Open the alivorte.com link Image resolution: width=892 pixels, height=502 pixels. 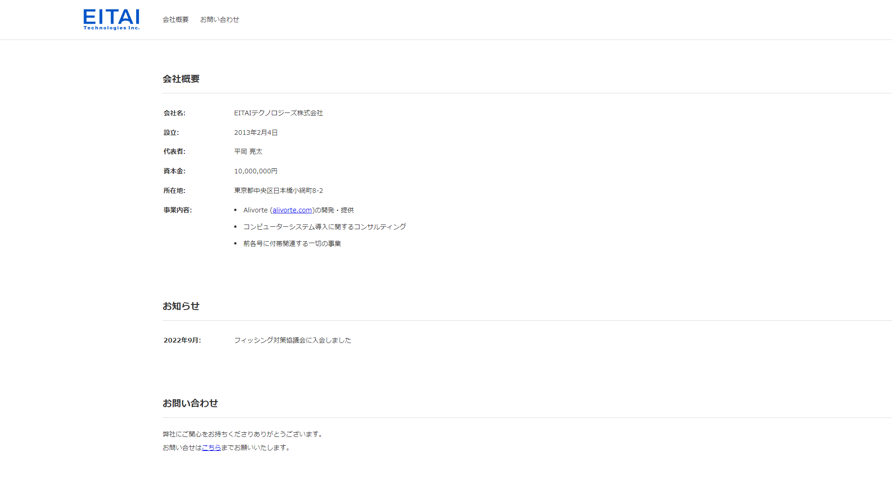click(x=292, y=210)
